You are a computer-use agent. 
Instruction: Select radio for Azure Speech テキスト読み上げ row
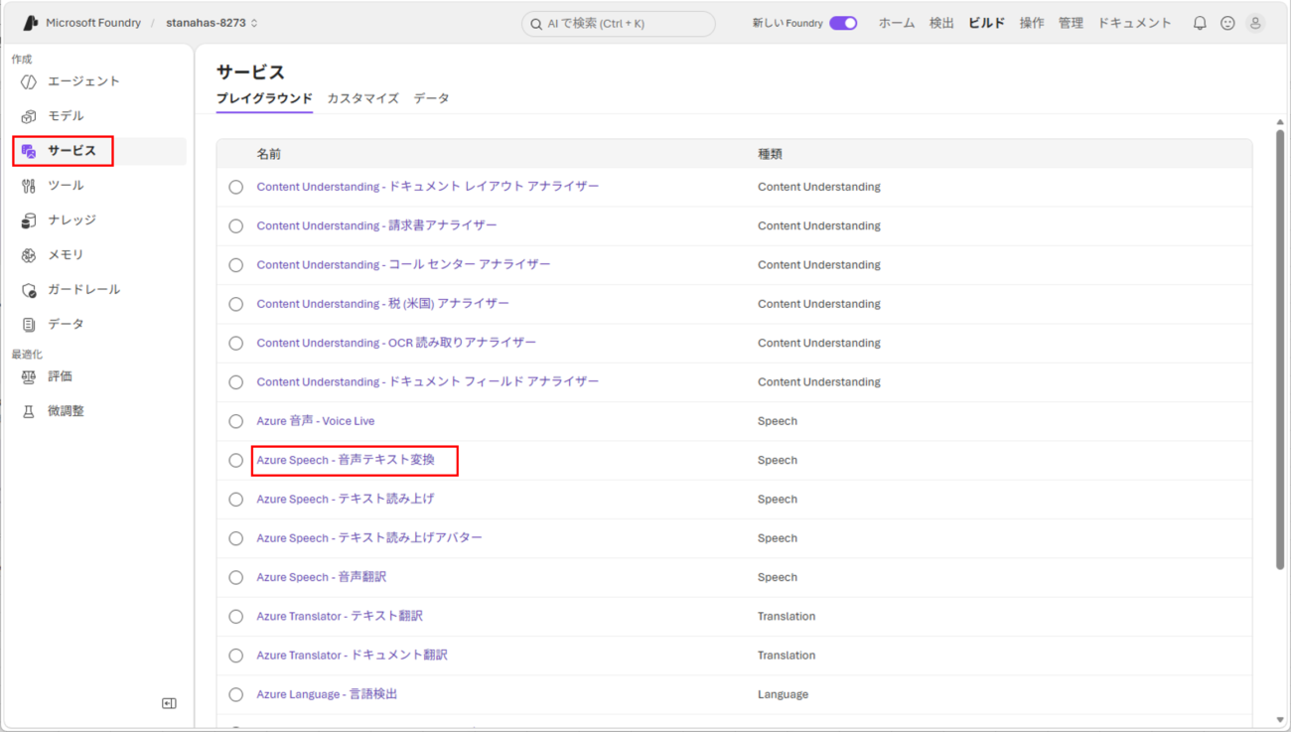click(x=235, y=500)
